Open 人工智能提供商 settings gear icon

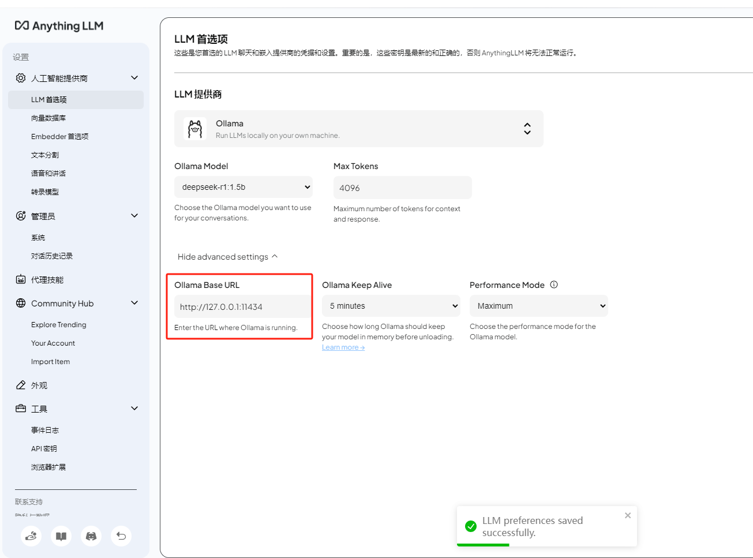[21, 78]
